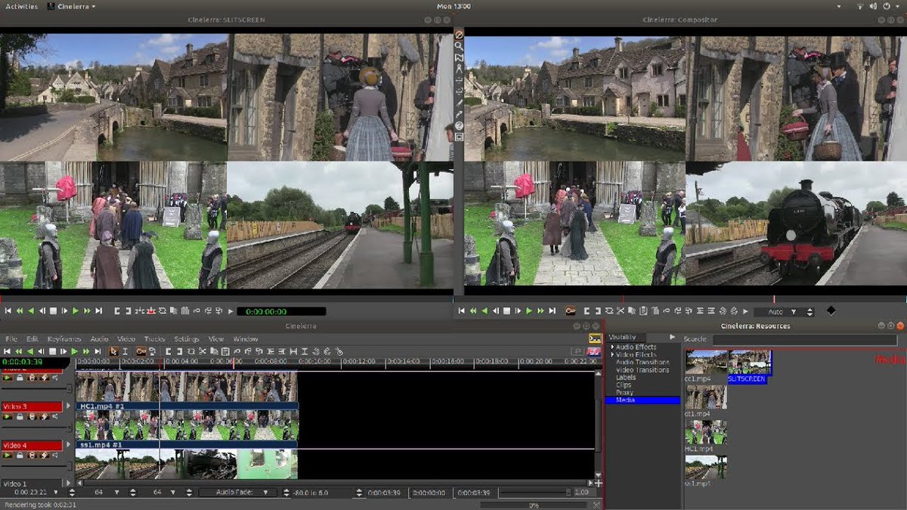Click forward play in the main timeline toolbar

coord(75,351)
